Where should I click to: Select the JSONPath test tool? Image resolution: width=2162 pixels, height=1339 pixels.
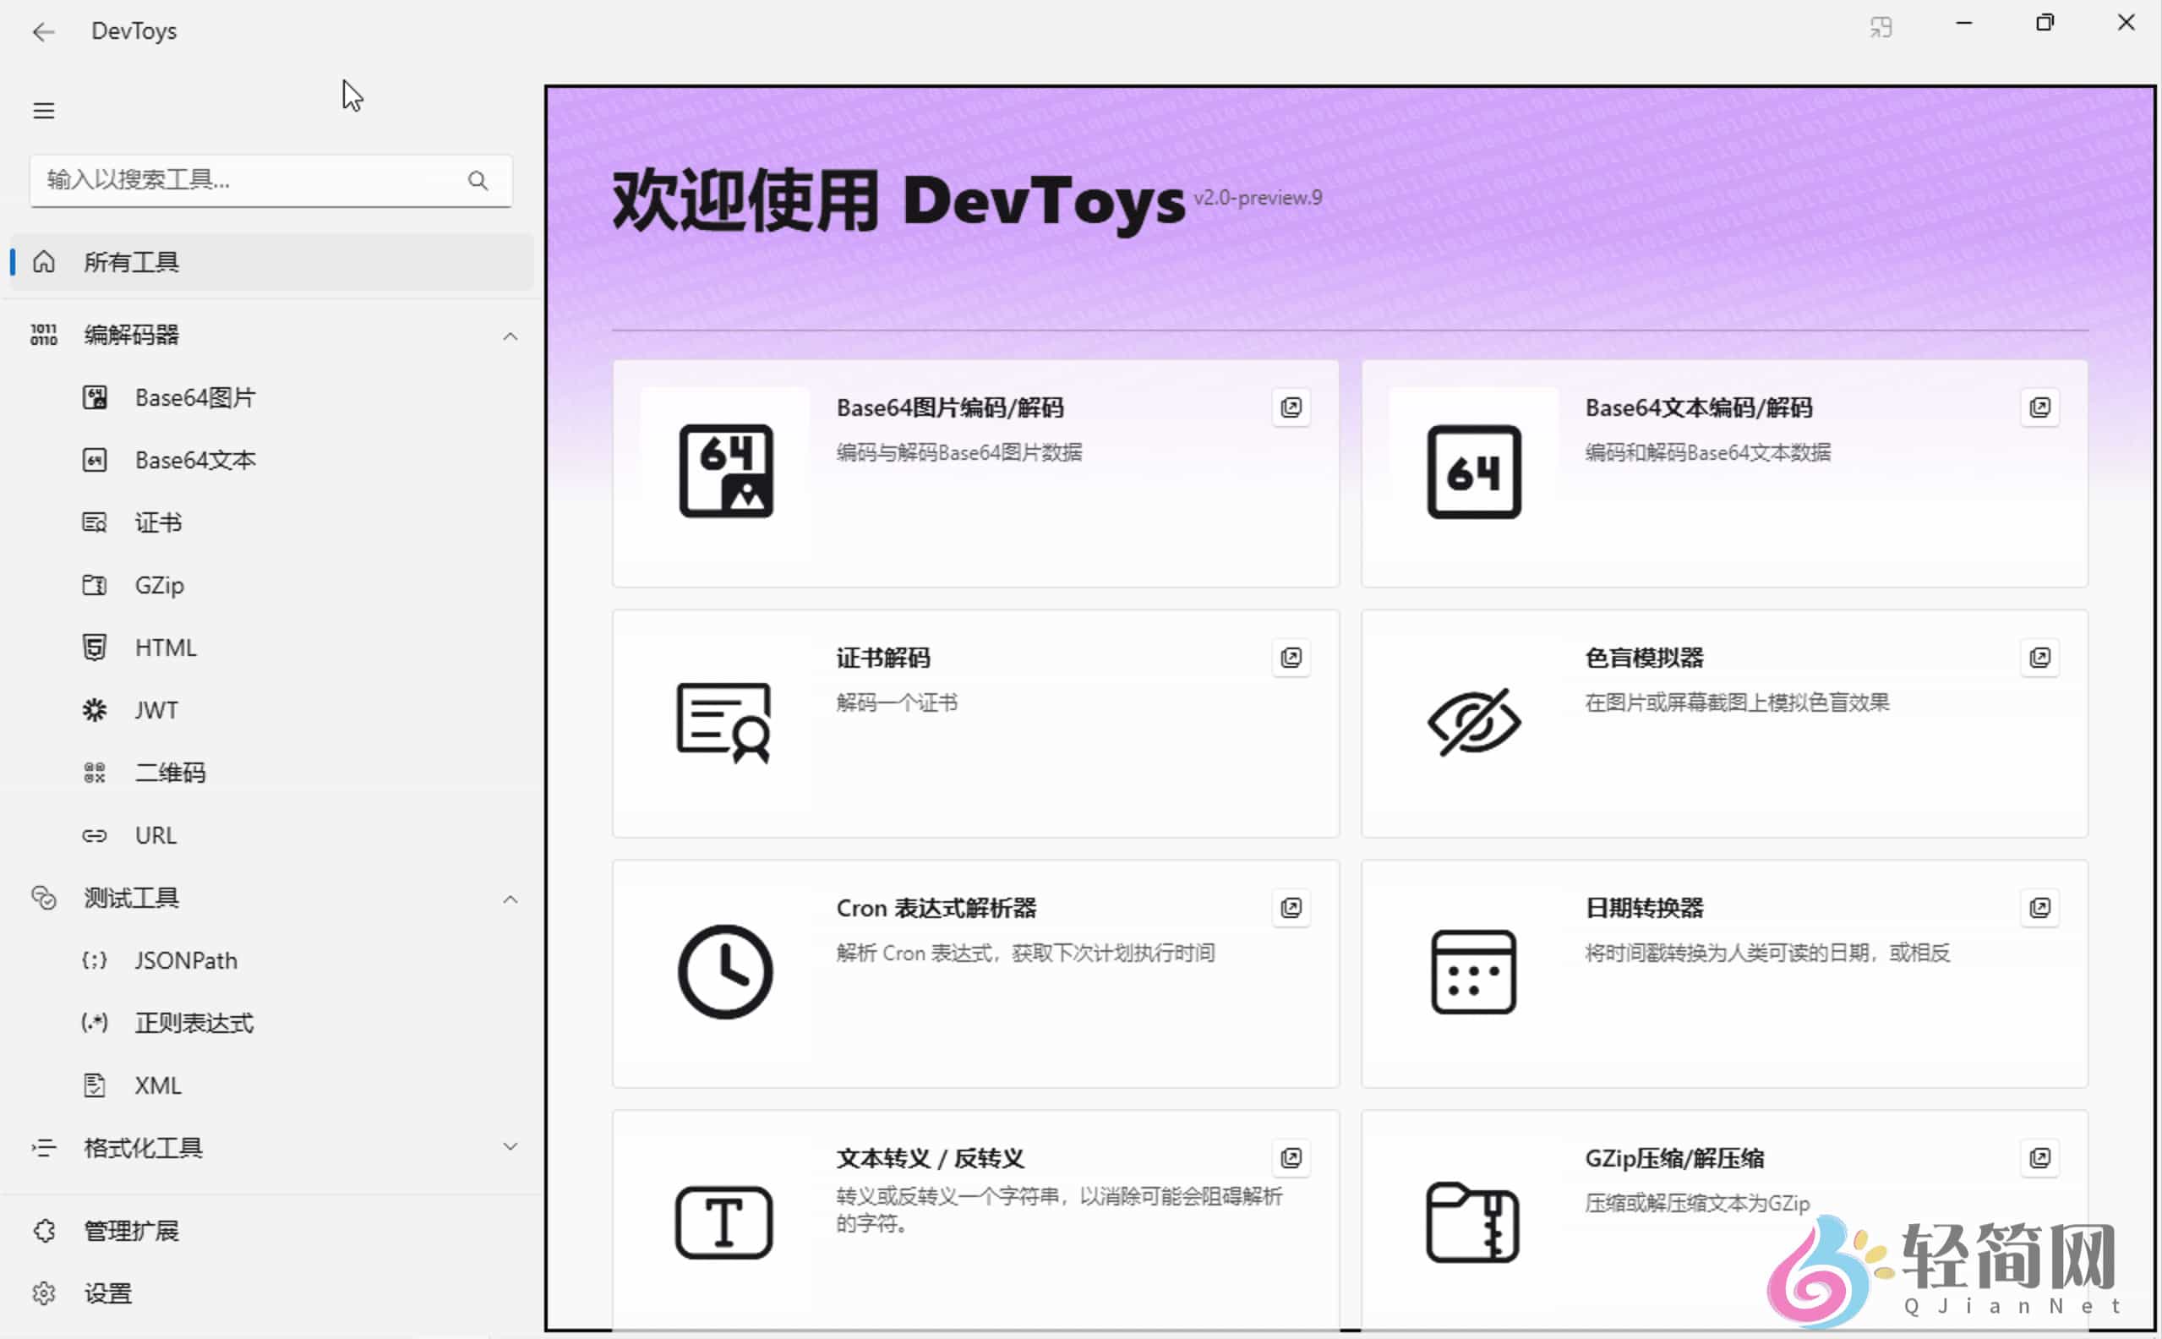pos(186,959)
